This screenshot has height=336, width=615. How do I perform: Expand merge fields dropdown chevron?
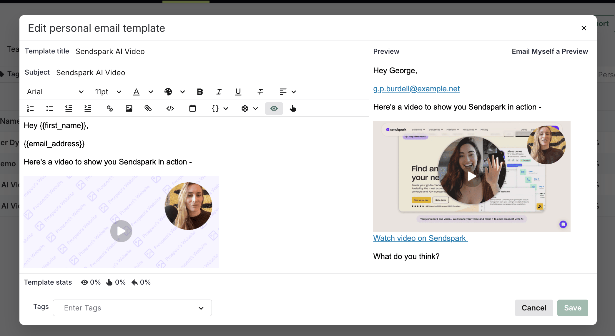tap(226, 109)
